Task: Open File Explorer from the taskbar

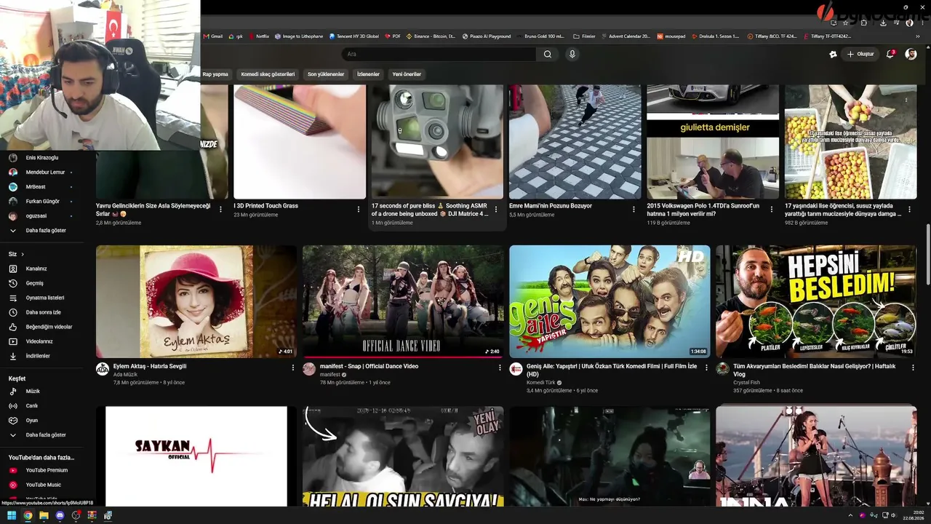Action: tap(44, 515)
